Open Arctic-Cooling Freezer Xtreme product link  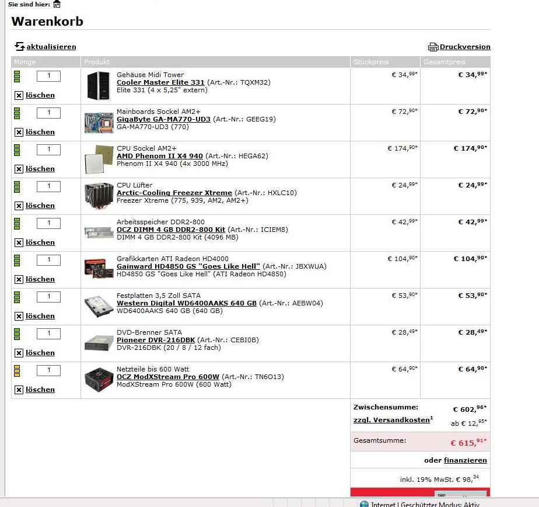pos(174,193)
